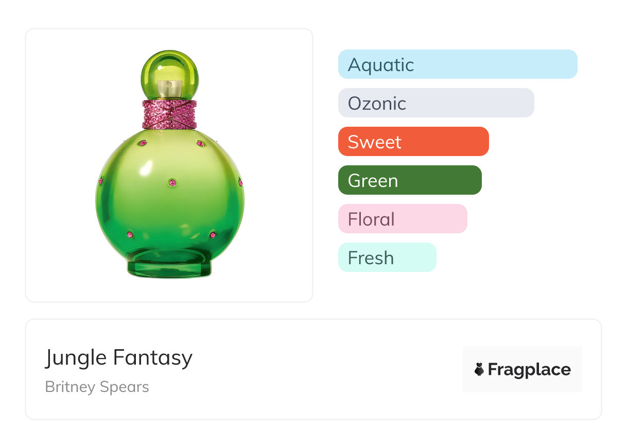Click the pink rhinestone collar on the bottle
627x445 pixels.
click(169, 114)
